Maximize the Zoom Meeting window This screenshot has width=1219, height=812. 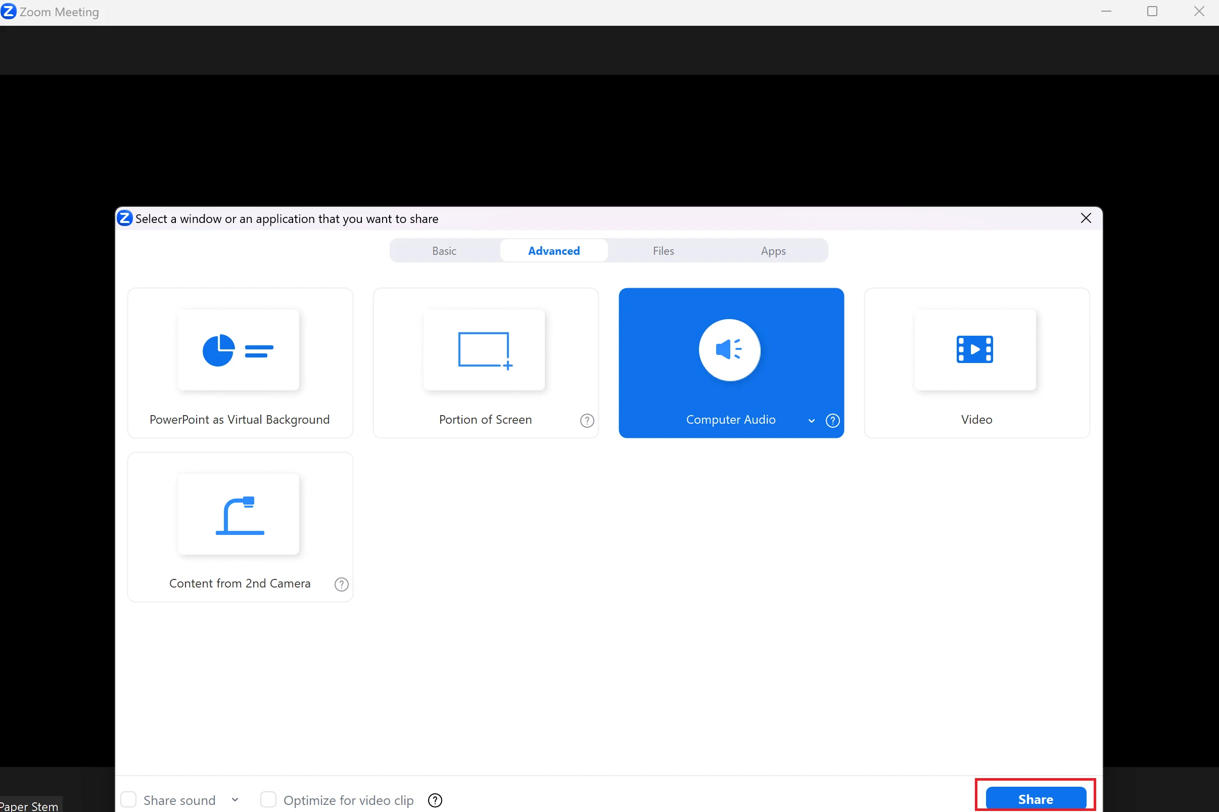pos(1152,12)
